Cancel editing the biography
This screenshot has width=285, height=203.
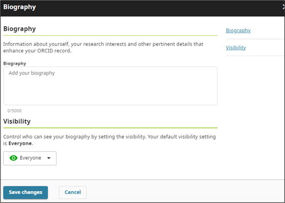[73, 192]
